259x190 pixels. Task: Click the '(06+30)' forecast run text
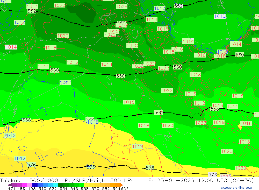pyautogui.click(x=242, y=180)
